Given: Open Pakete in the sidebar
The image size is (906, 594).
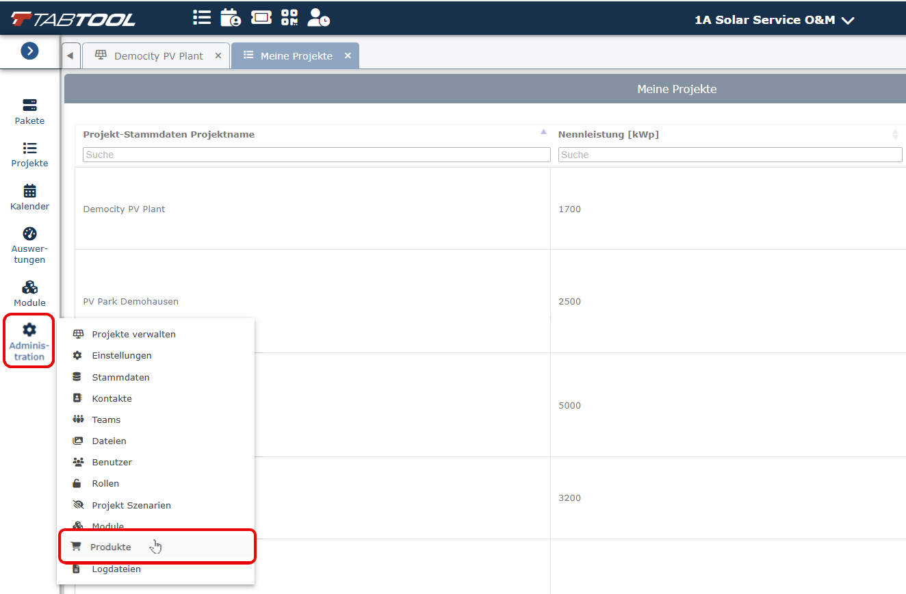Looking at the screenshot, I should click(29, 112).
